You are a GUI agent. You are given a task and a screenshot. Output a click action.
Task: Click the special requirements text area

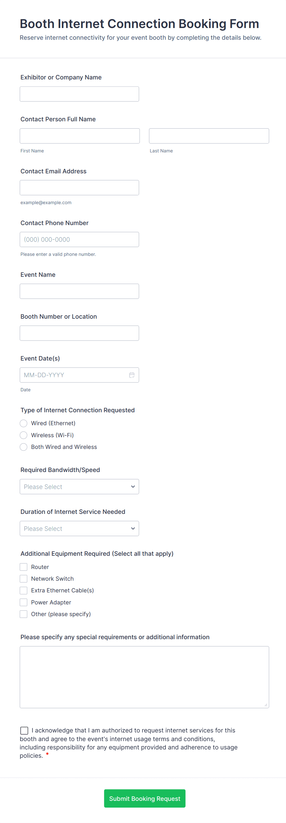[x=144, y=677]
